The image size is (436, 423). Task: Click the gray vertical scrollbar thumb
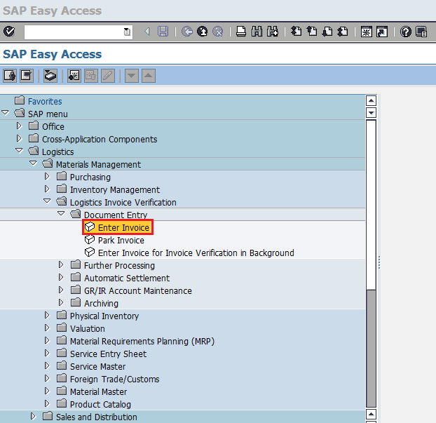(371, 349)
